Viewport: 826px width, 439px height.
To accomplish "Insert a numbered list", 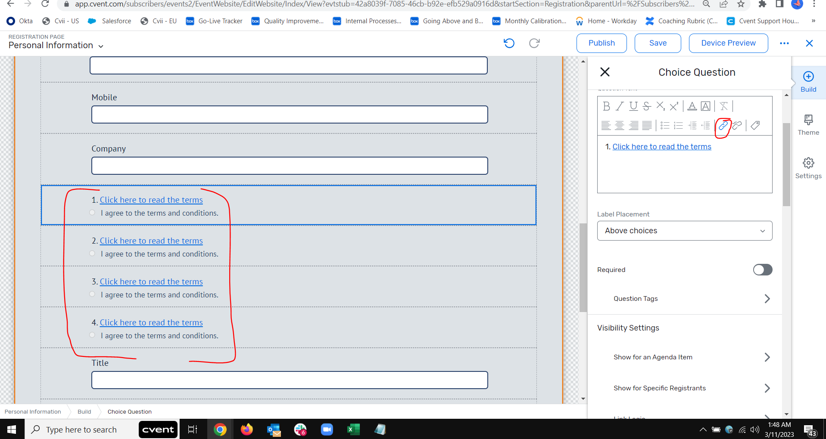I will 678,126.
